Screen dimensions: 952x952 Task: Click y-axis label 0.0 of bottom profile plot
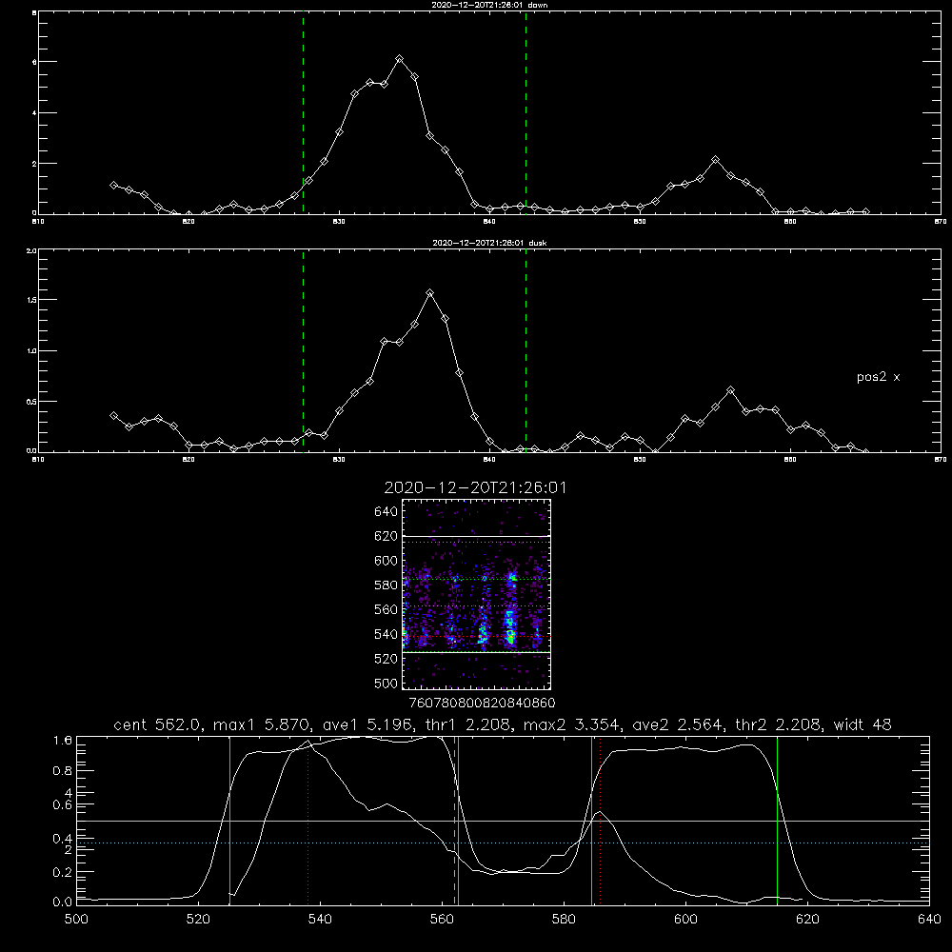click(63, 902)
